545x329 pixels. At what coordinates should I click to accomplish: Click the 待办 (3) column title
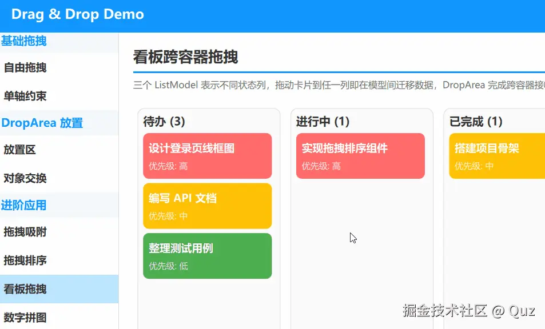click(x=164, y=122)
